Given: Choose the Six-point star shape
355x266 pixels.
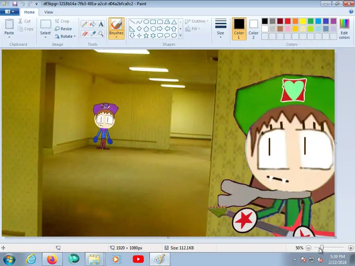Looking at the screenshot, I should click(x=153, y=36).
